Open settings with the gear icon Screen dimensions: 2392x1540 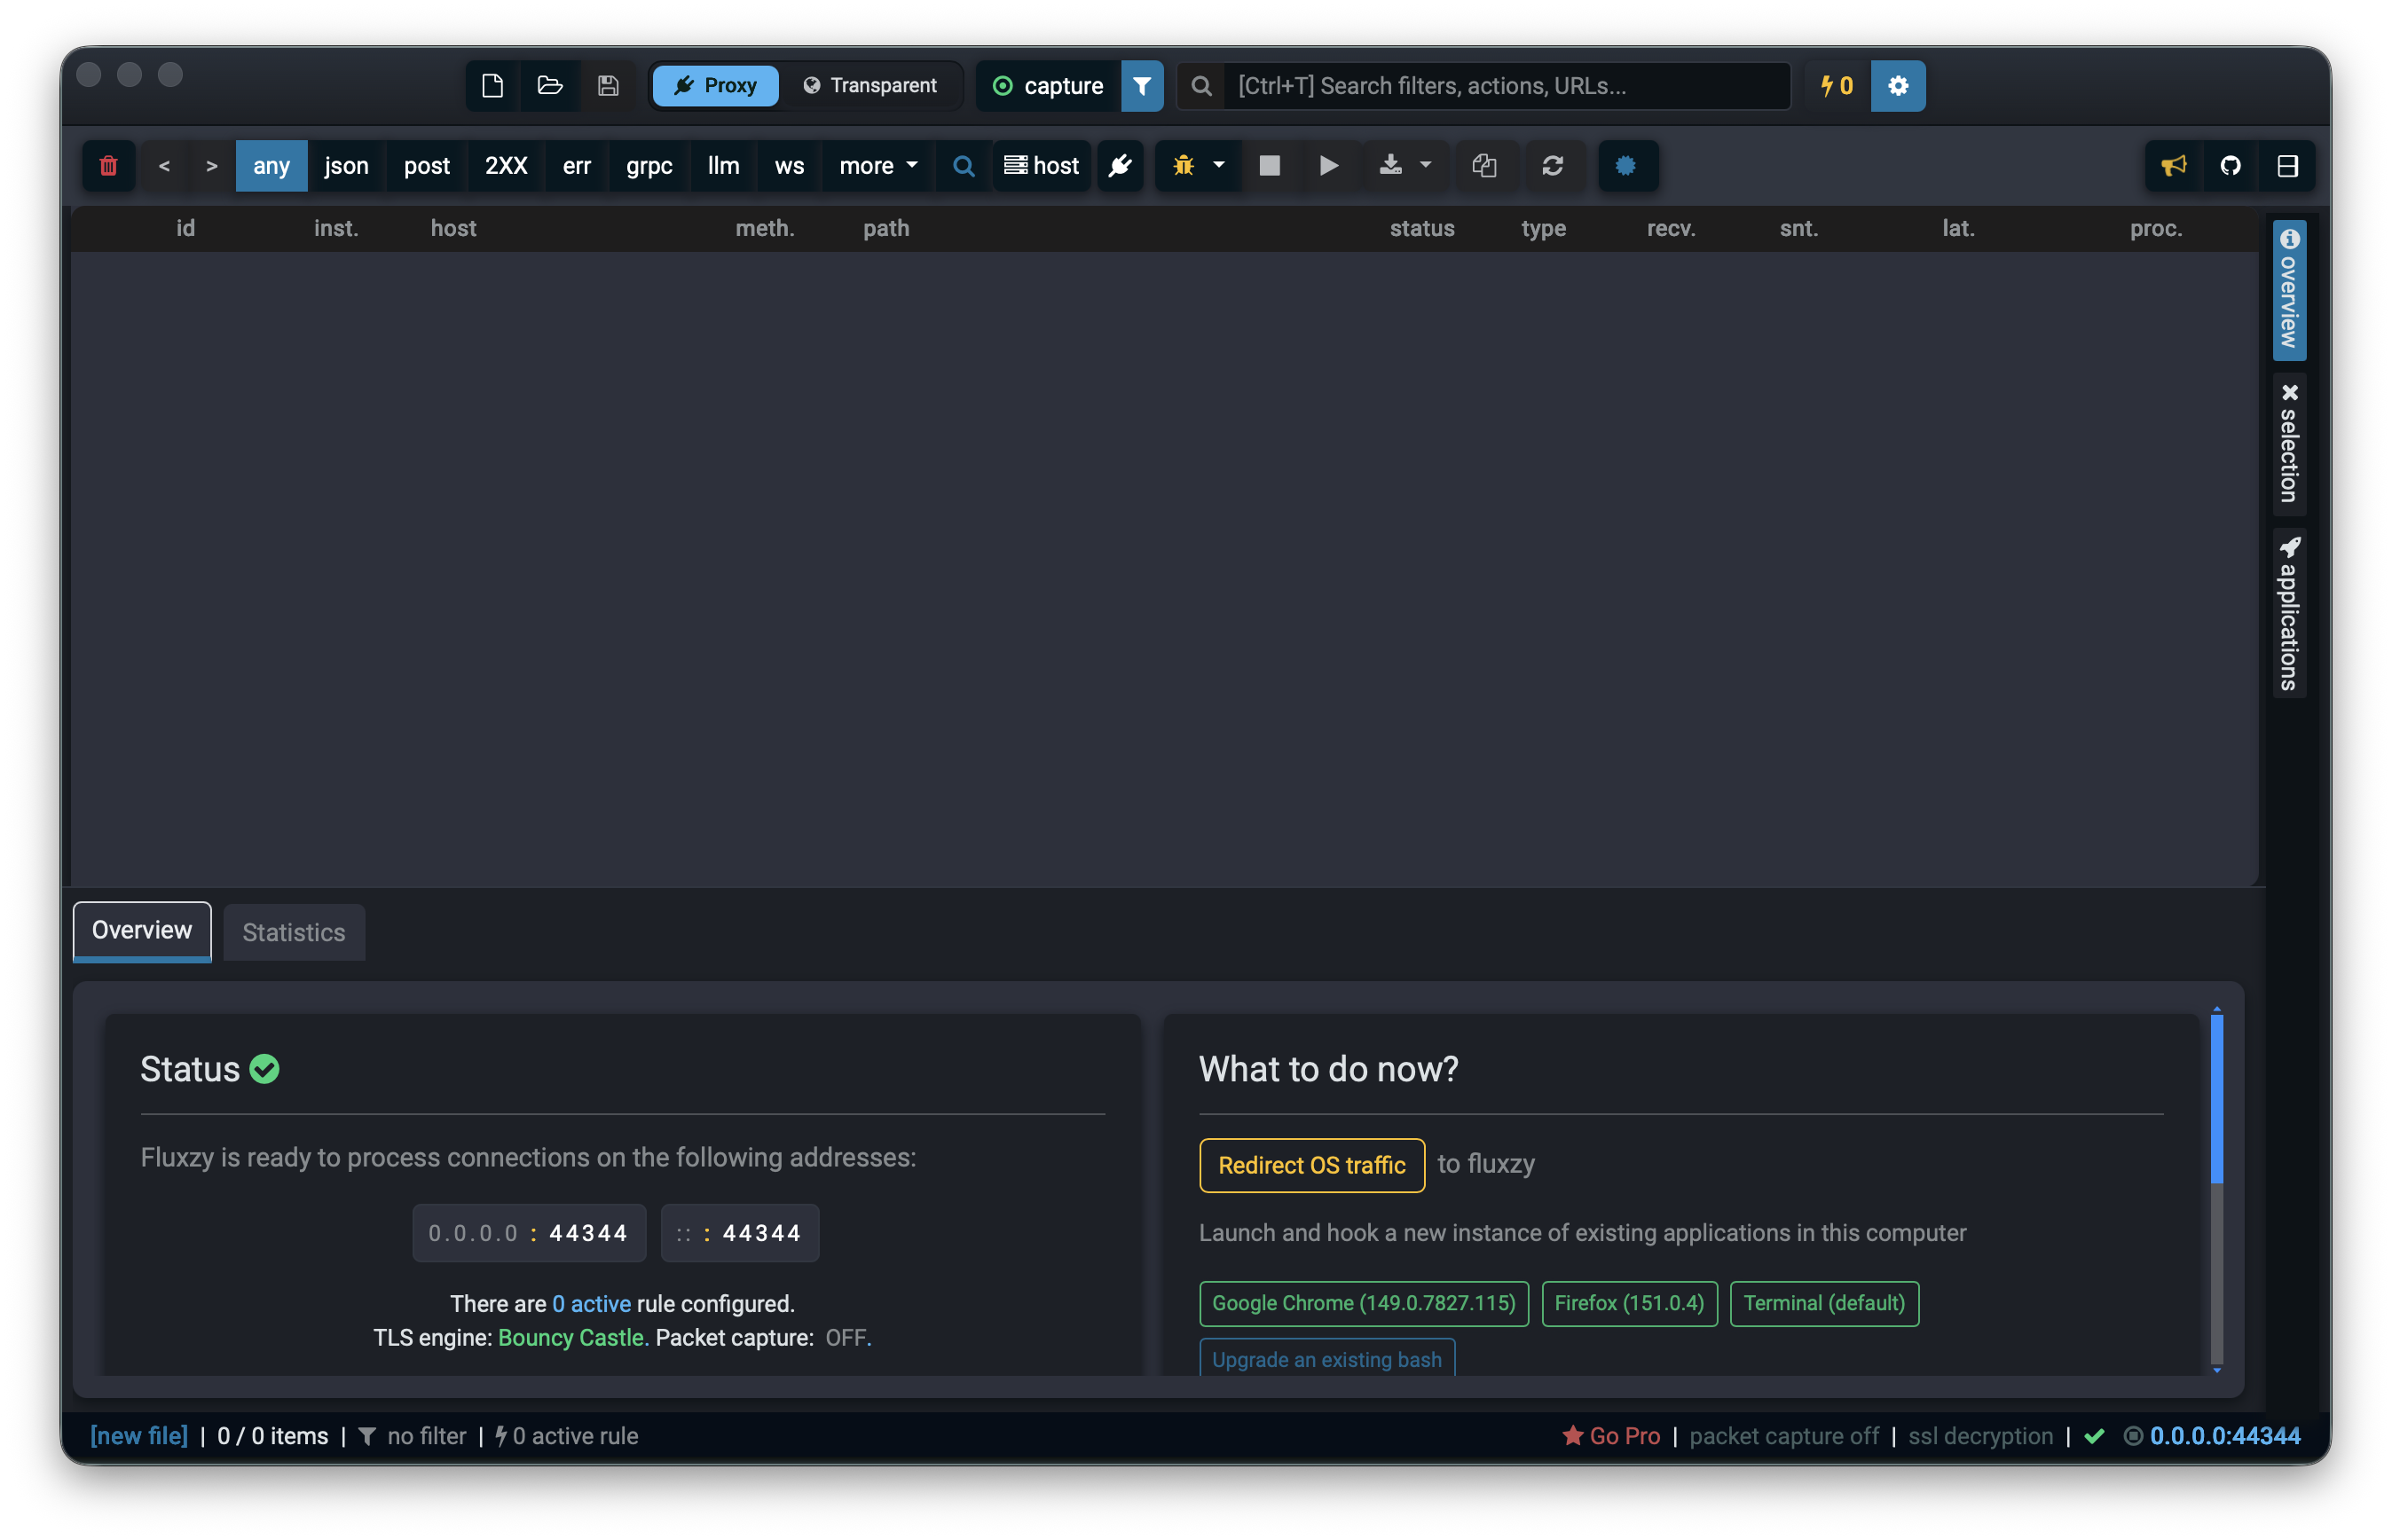click(1898, 86)
